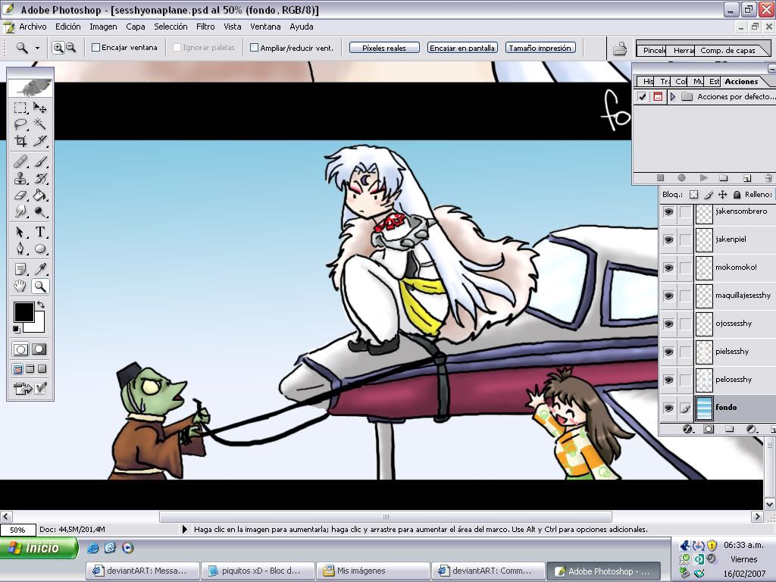This screenshot has height=582, width=776.
Task: Select the fondo layer thumbnail
Action: click(704, 408)
